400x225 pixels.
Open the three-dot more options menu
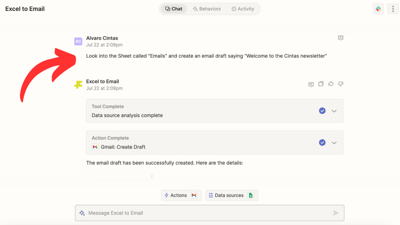coord(393,9)
